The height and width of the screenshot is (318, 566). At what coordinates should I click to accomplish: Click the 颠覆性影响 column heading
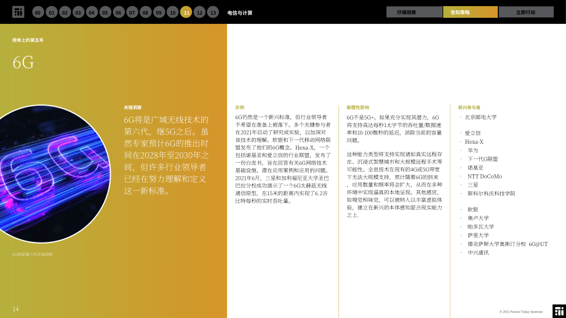pos(357,107)
